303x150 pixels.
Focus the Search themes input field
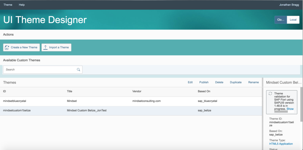pos(43,70)
